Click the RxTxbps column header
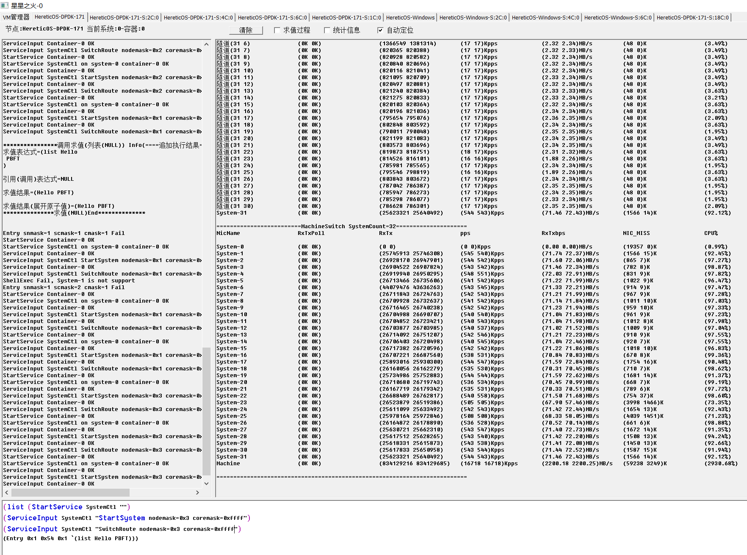The width and height of the screenshot is (747, 555). click(x=553, y=233)
